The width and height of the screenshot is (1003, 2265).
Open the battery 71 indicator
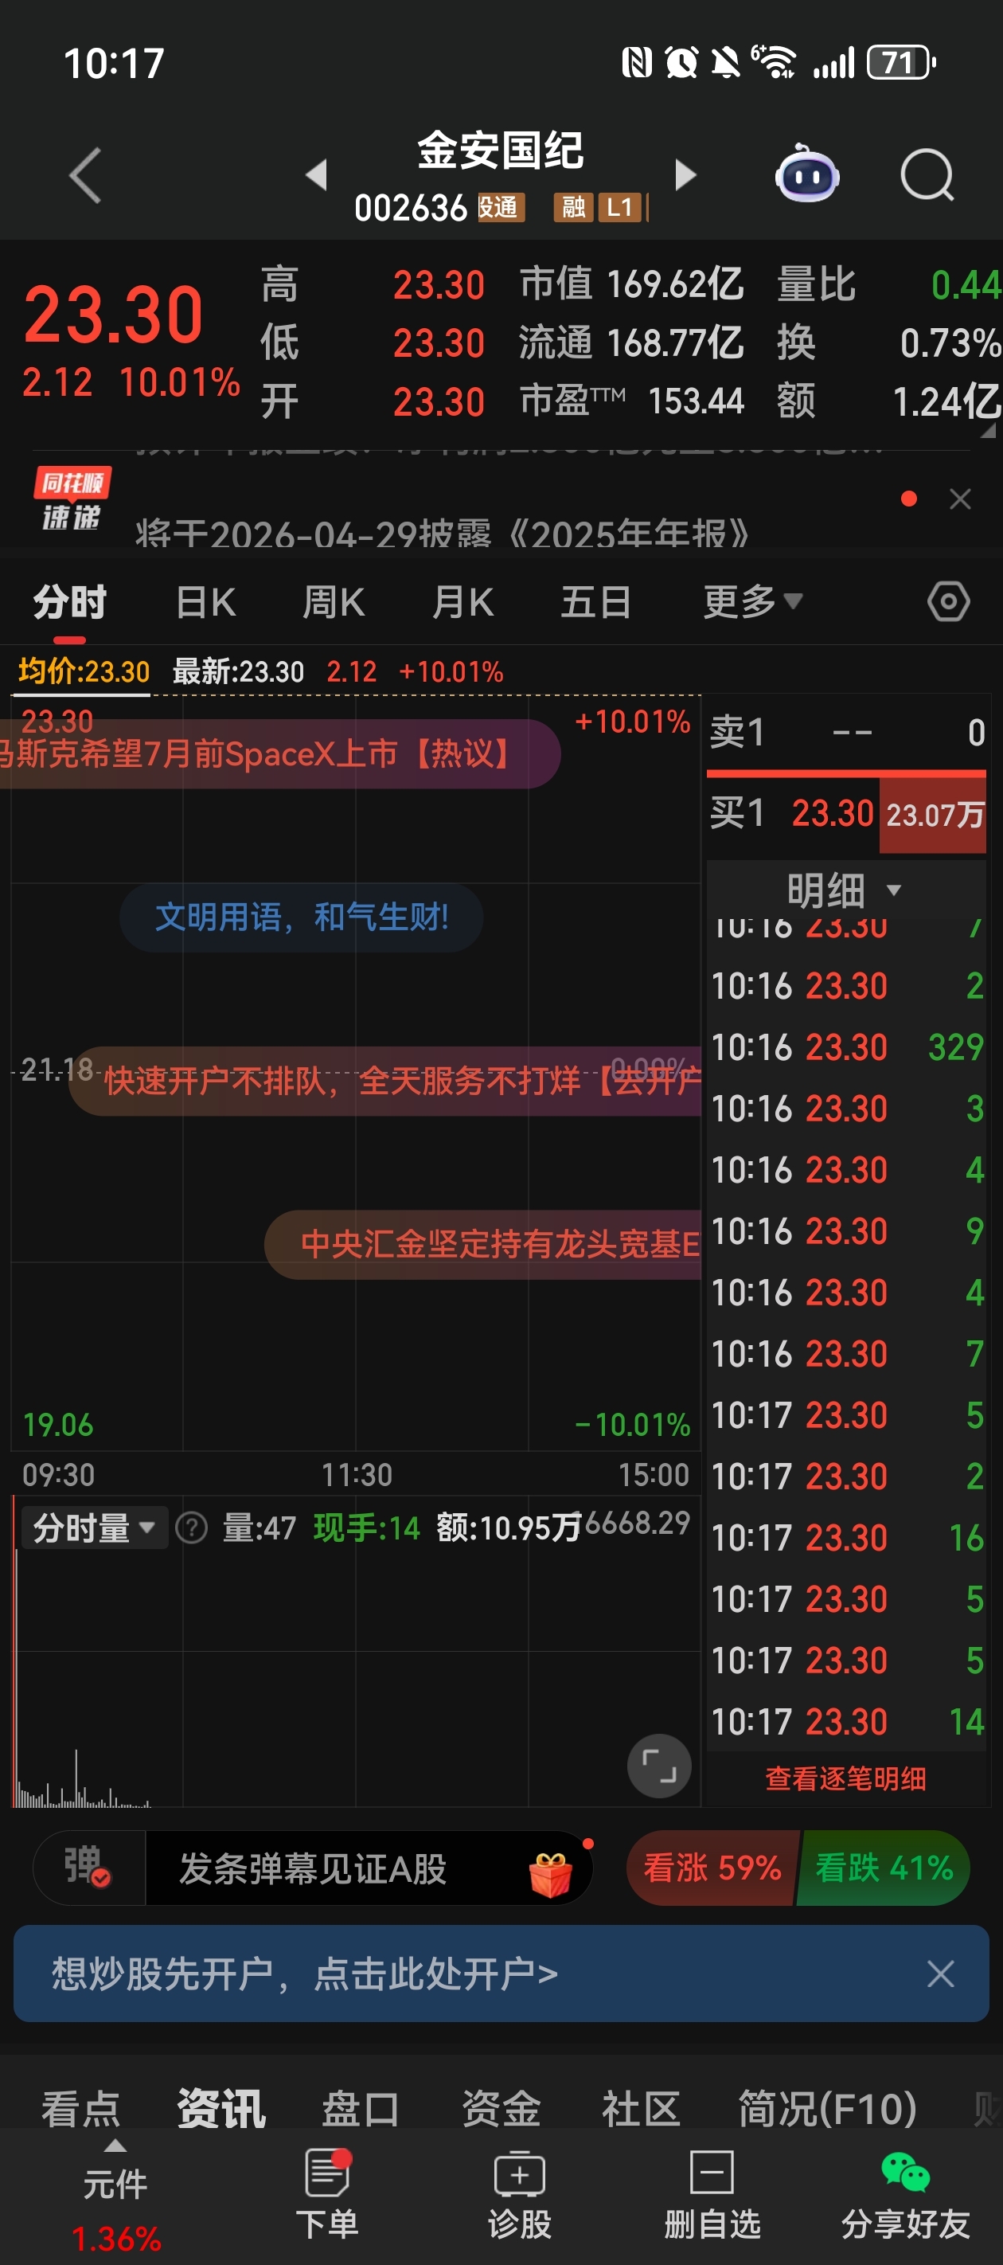[901, 62]
